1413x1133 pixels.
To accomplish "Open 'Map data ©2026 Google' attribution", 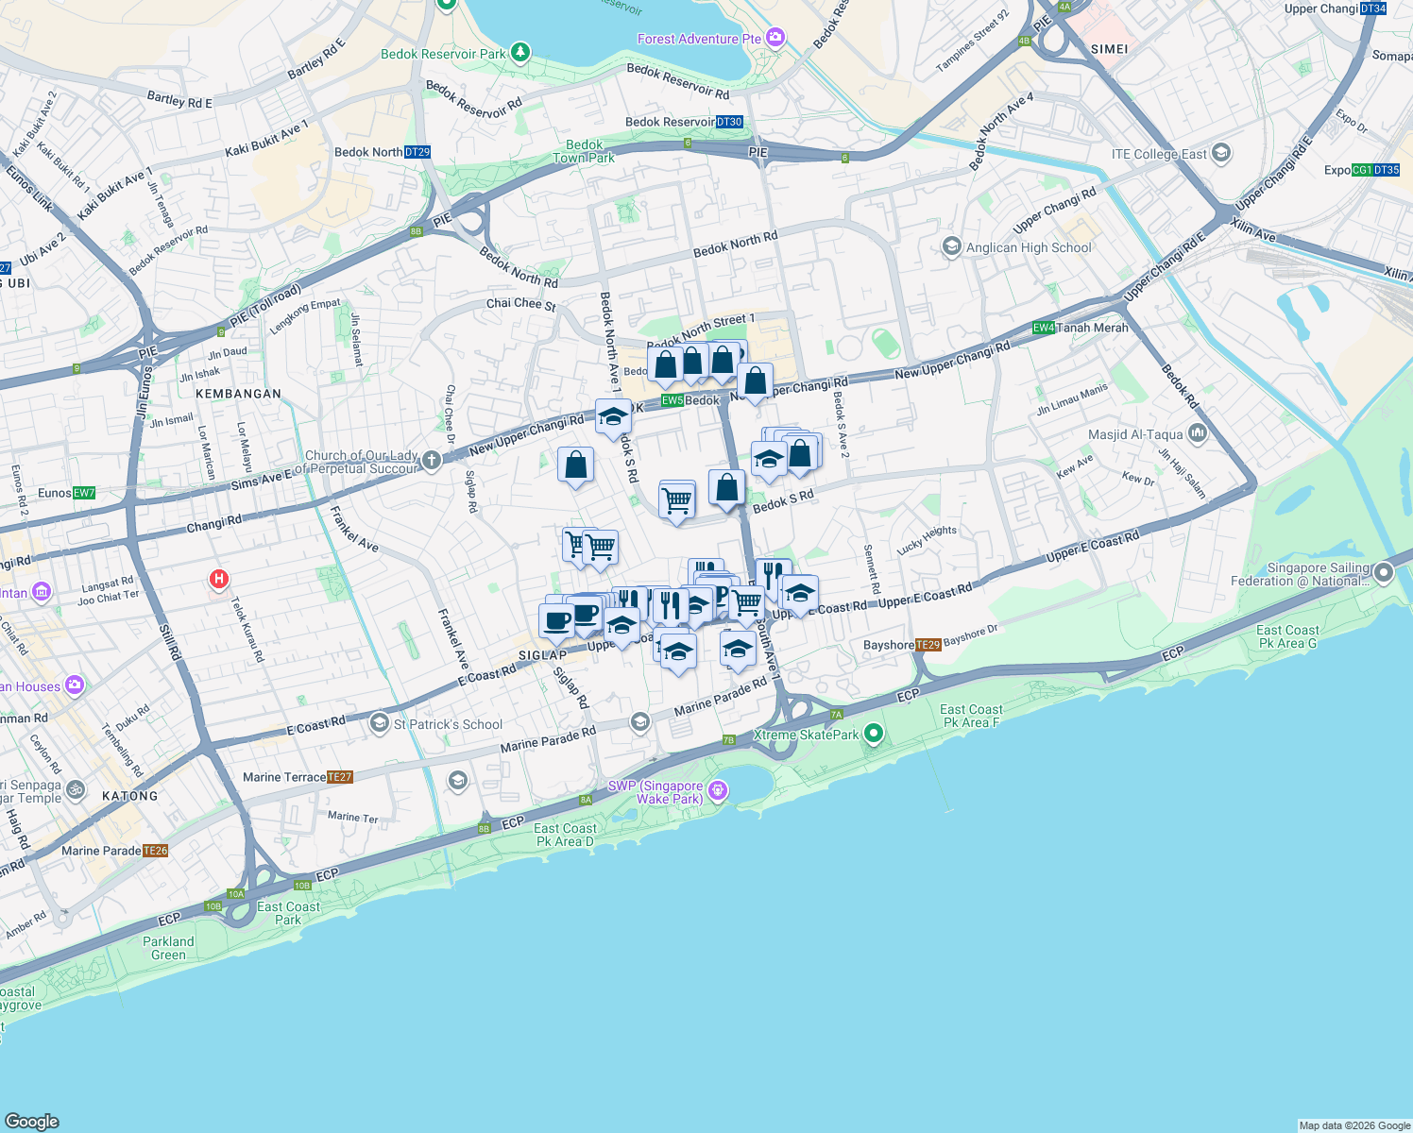I will [1354, 1125].
